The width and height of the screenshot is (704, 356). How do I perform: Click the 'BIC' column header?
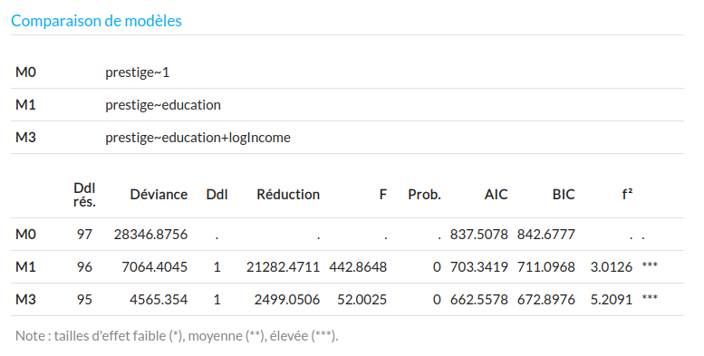click(564, 195)
